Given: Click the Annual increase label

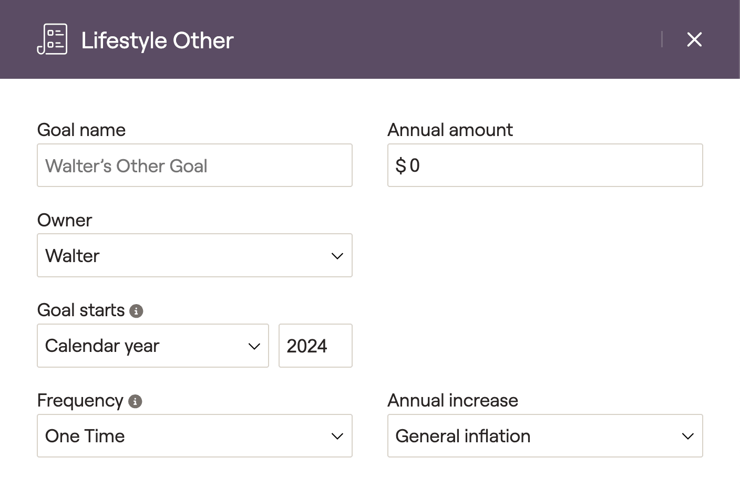Looking at the screenshot, I should (x=453, y=401).
